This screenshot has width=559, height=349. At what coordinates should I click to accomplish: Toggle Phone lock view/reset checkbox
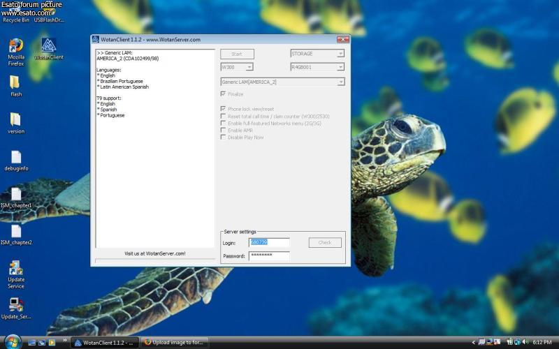[x=223, y=109]
